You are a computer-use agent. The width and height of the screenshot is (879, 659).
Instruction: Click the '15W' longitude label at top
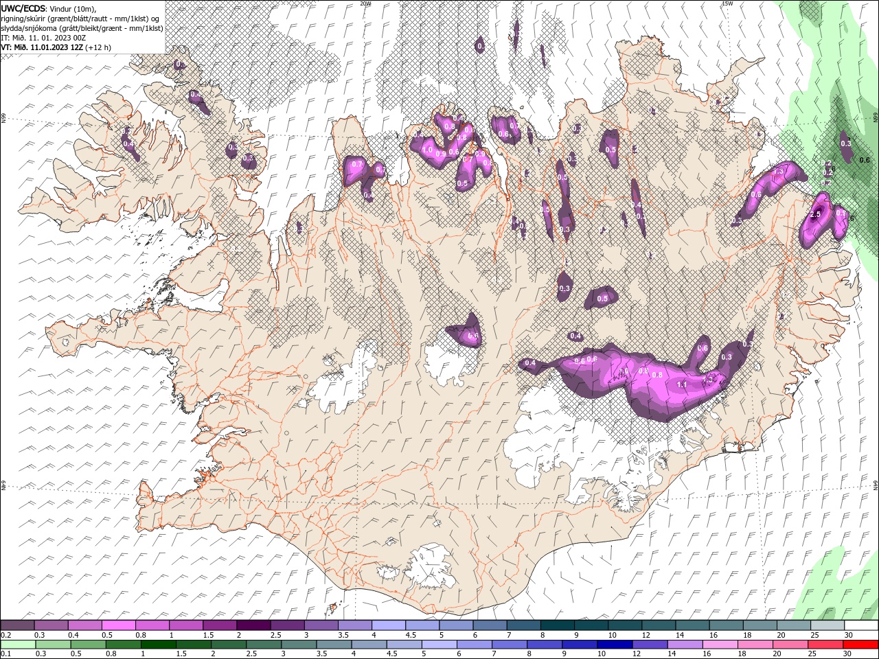coord(727,3)
